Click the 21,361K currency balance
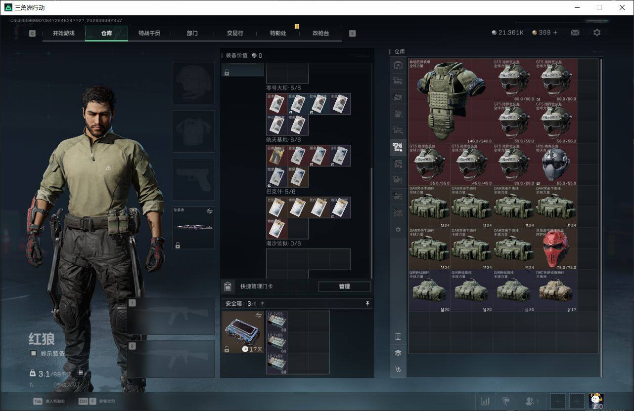Viewport: 634px width, 411px height. 507,33
